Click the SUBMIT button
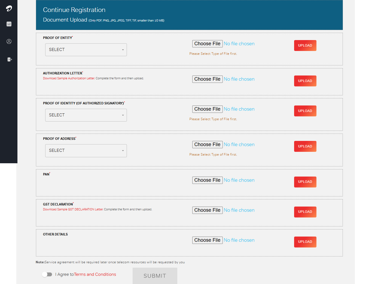 coord(155,276)
